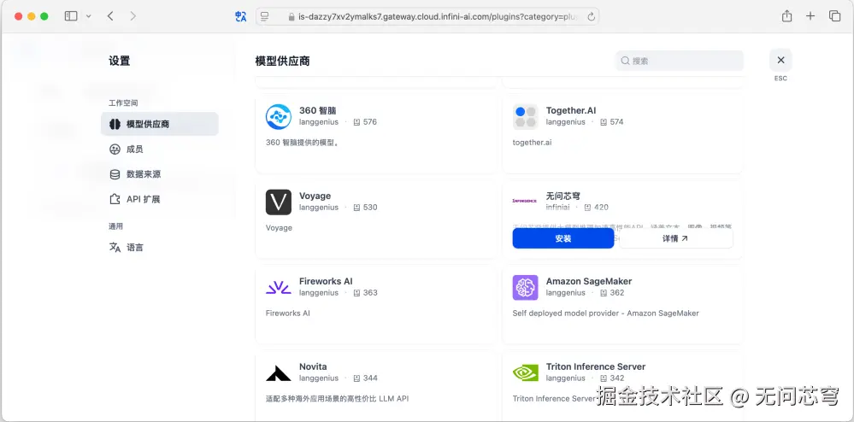Select the URL address field

[x=427, y=17]
